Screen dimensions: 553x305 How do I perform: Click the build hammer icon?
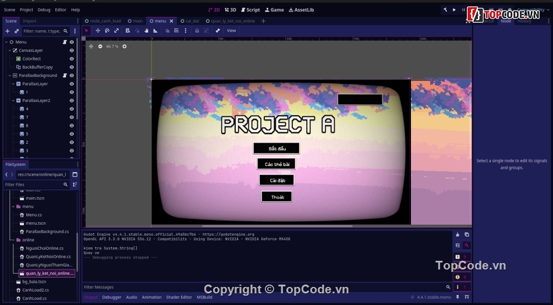[445, 10]
